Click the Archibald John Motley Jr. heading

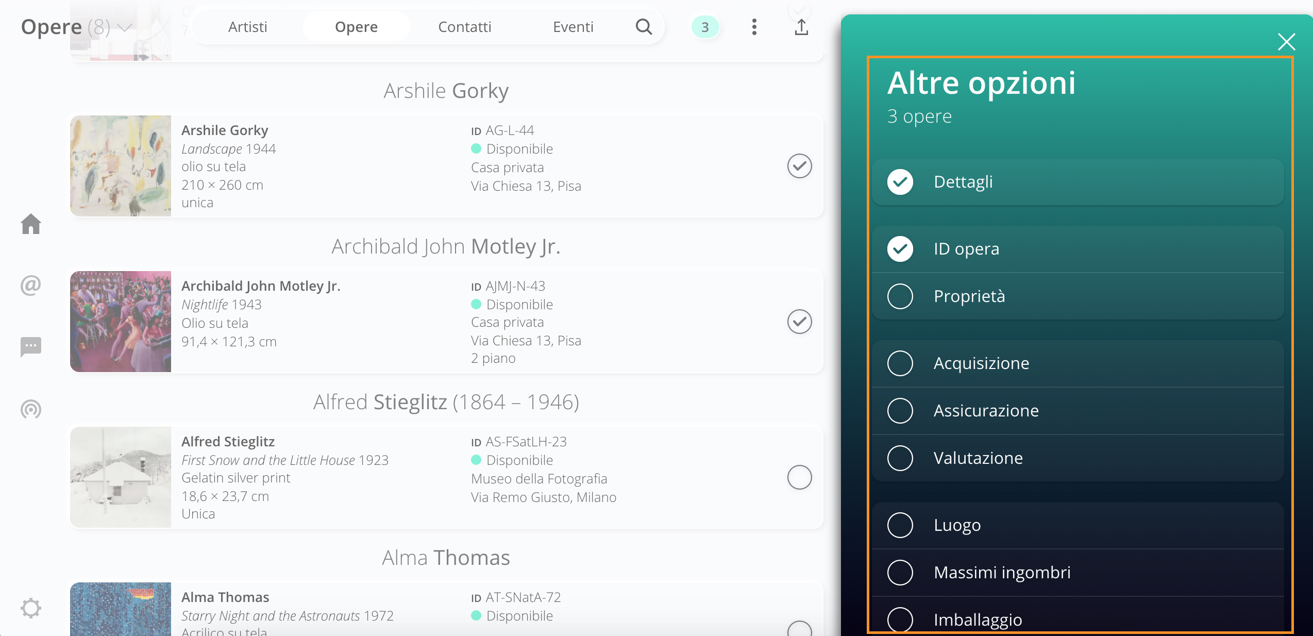446,246
